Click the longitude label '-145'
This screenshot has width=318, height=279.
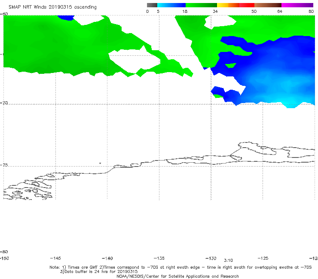click(x=55, y=258)
